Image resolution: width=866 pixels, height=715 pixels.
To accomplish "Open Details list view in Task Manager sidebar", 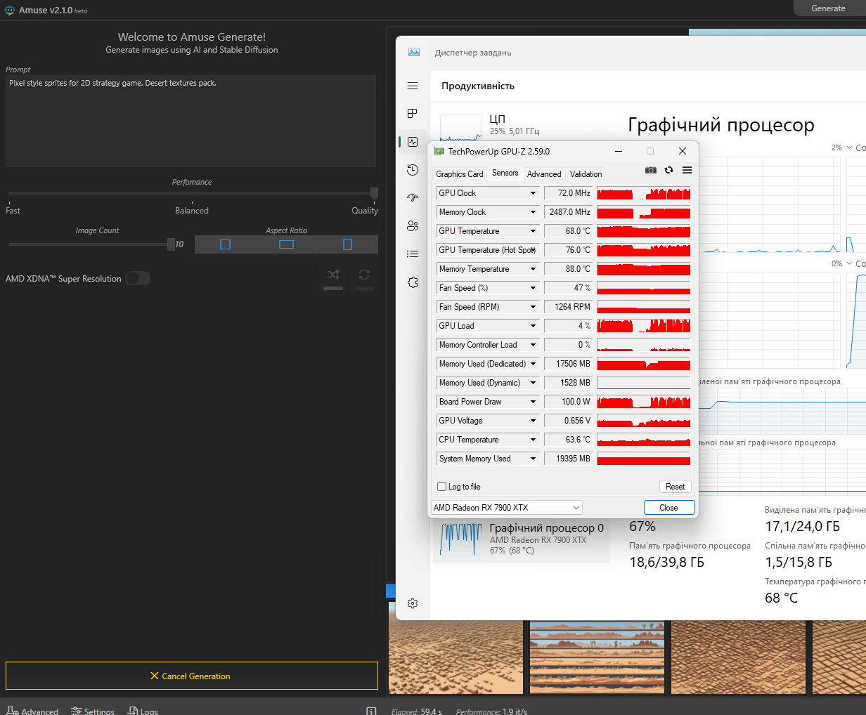I will pos(413,254).
